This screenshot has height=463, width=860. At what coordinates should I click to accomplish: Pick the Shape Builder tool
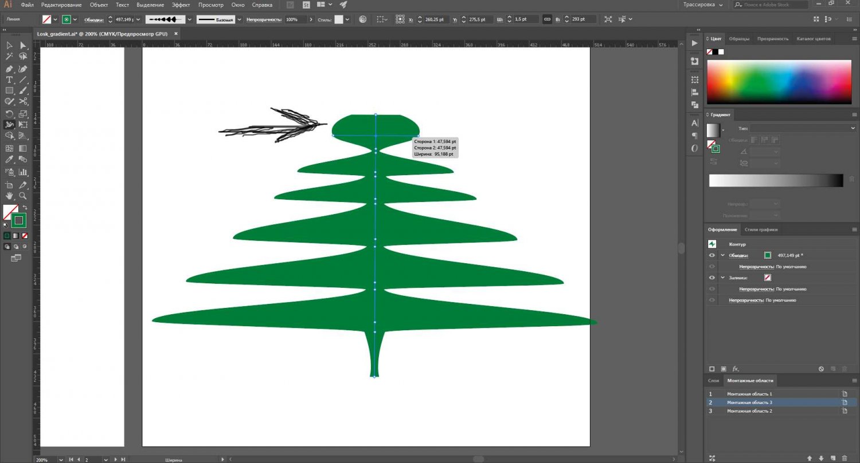pos(10,136)
